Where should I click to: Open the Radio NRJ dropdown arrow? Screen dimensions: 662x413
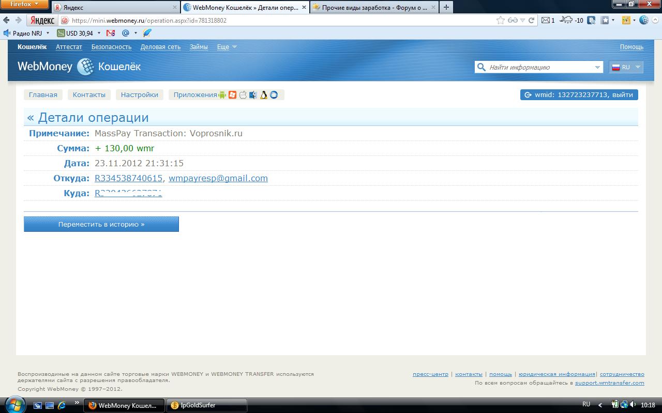pyautogui.click(x=48, y=33)
